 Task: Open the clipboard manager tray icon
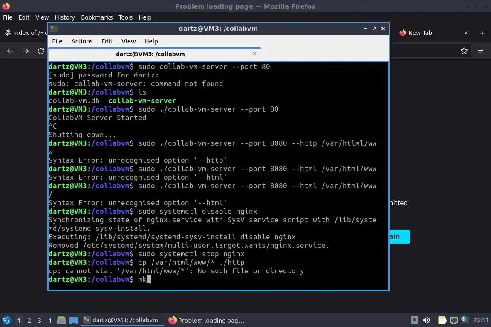[x=442, y=320]
